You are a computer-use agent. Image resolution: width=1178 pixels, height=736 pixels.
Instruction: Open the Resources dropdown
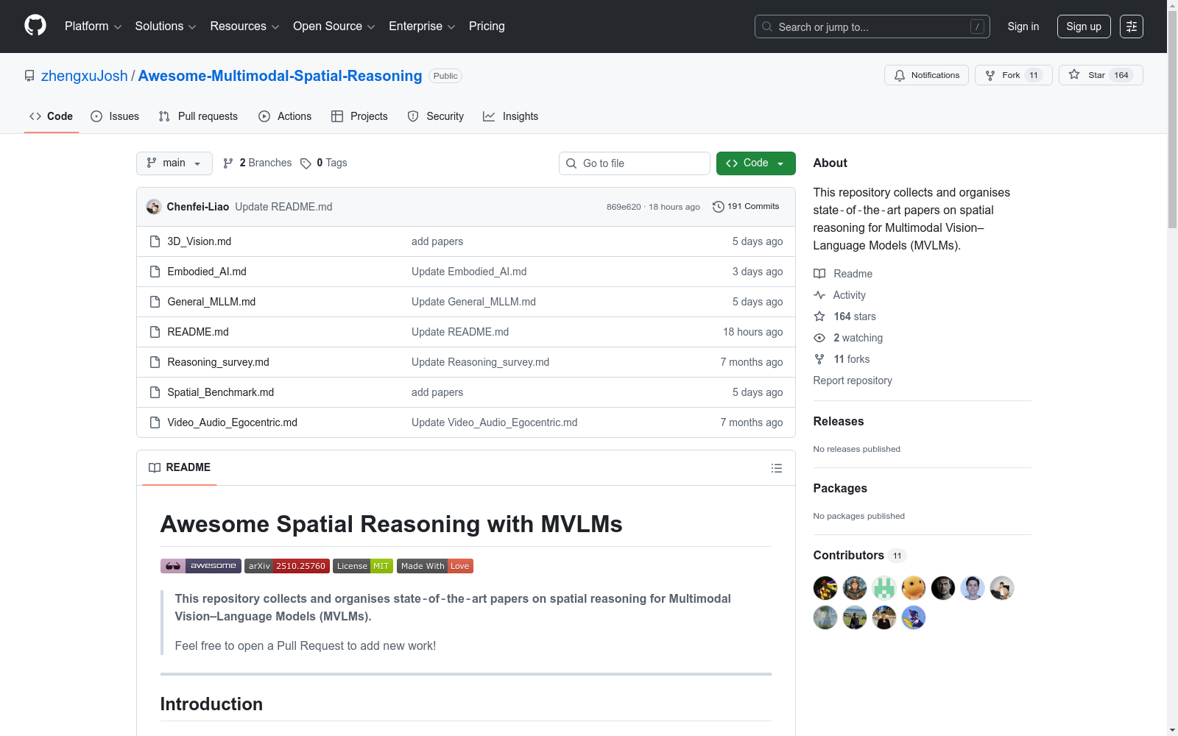pyautogui.click(x=244, y=26)
